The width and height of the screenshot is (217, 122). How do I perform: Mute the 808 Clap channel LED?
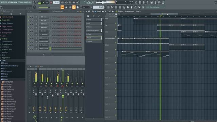coord(28,20)
